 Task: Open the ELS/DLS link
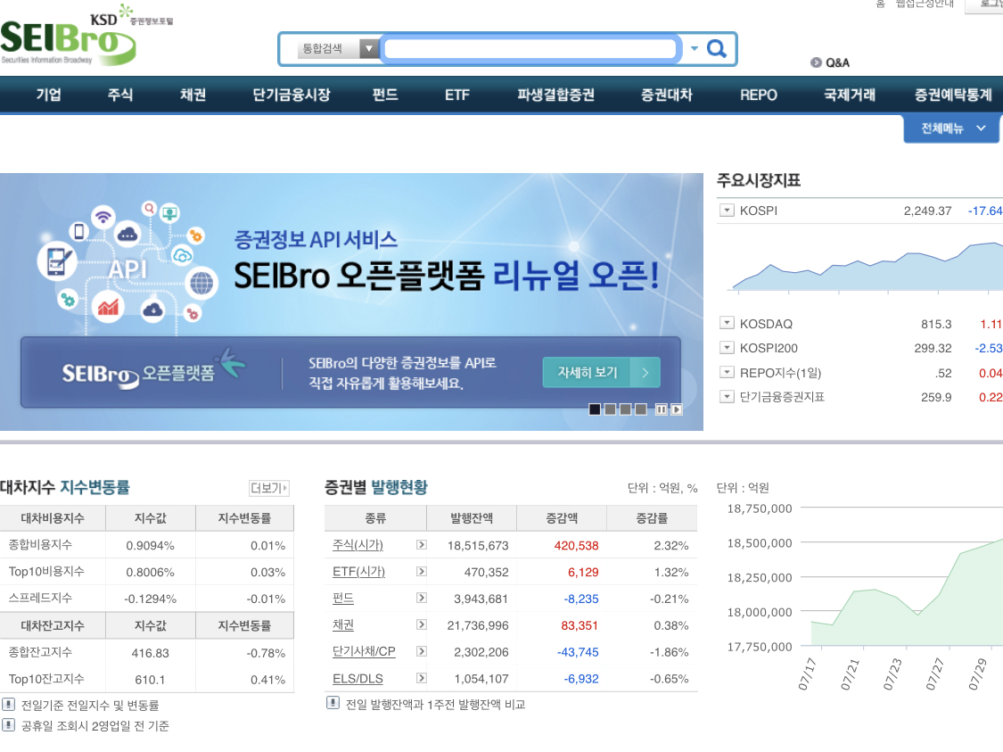358,678
